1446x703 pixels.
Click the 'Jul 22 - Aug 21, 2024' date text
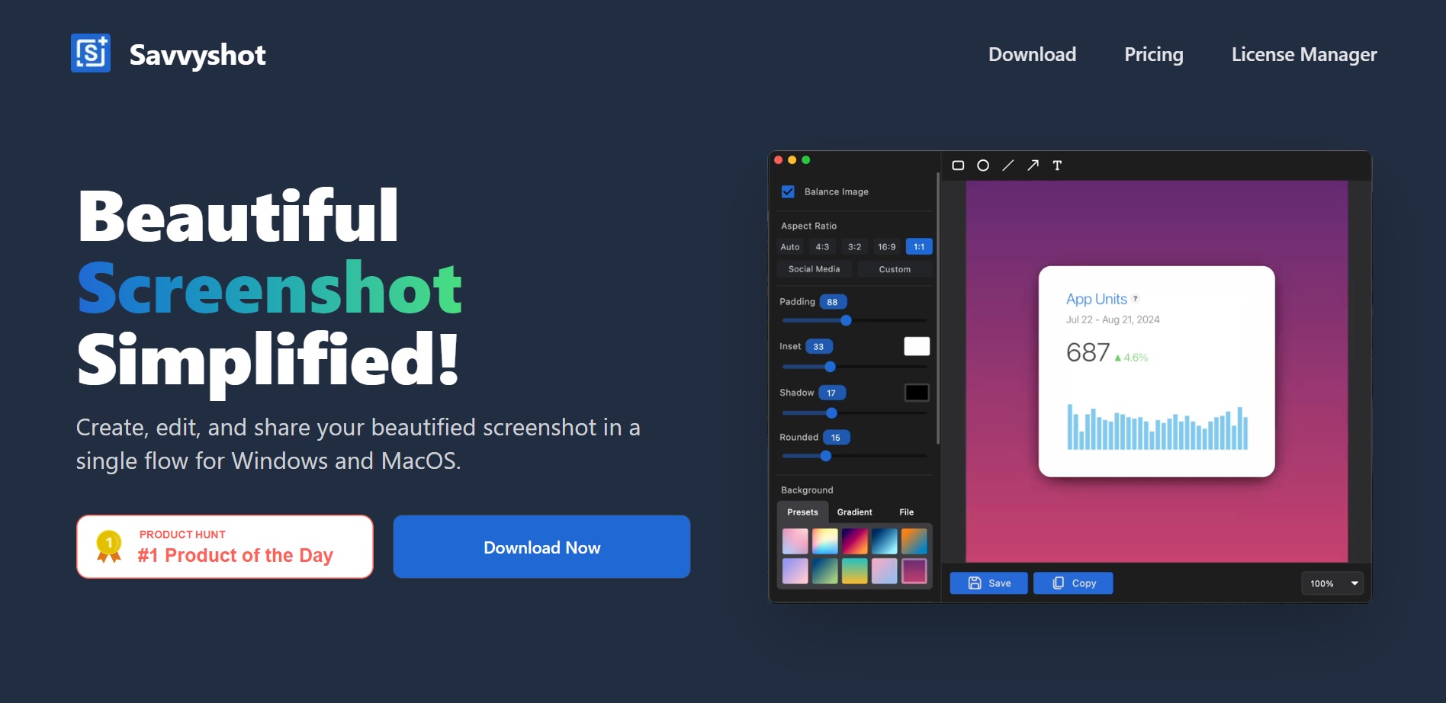click(x=1113, y=319)
